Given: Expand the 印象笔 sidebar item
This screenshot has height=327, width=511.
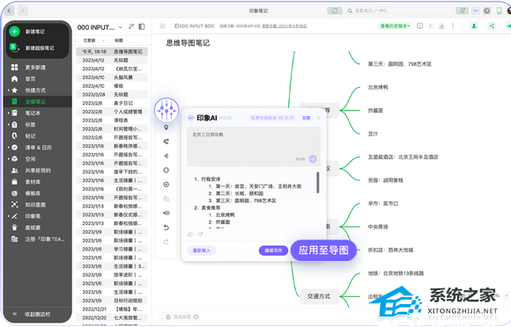Looking at the screenshot, I should pyautogui.click(x=9, y=216).
